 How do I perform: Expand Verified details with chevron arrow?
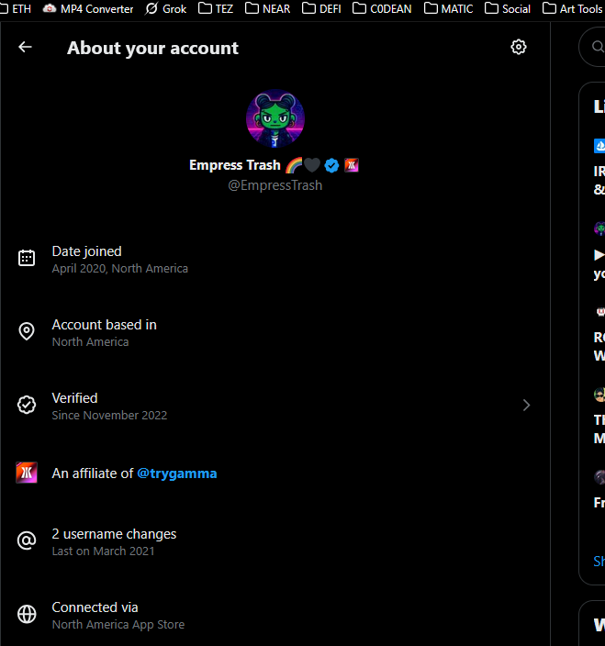[526, 405]
